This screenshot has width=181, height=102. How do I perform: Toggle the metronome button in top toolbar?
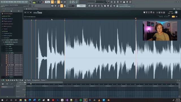(52, 2)
